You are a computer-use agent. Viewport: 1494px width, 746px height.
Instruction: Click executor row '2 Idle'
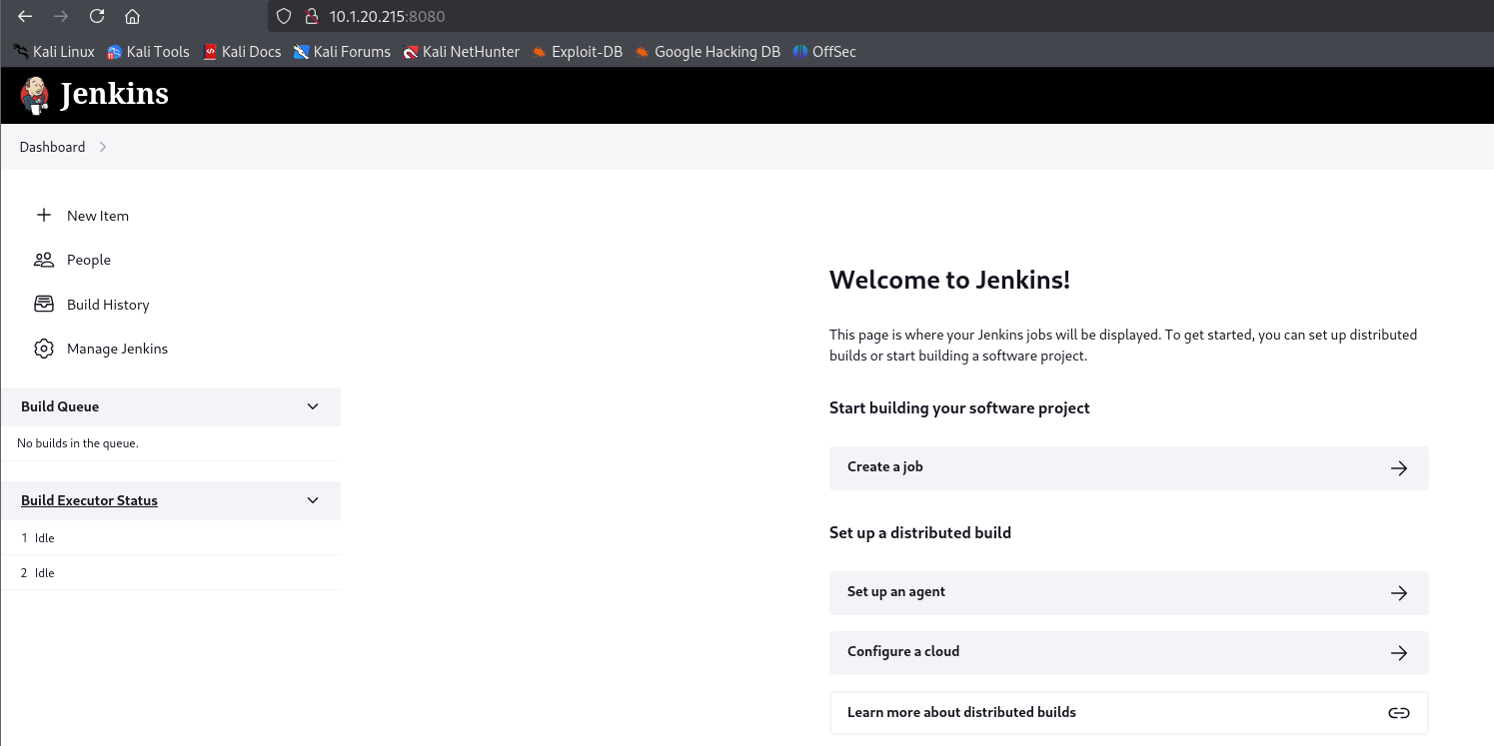click(171, 573)
